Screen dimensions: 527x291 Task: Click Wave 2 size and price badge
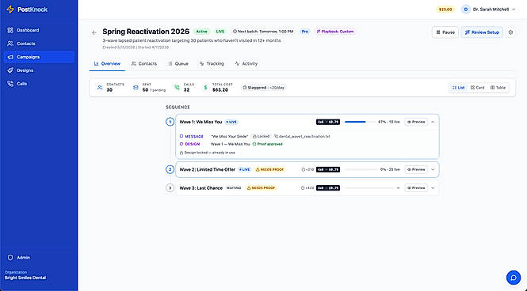click(328, 170)
